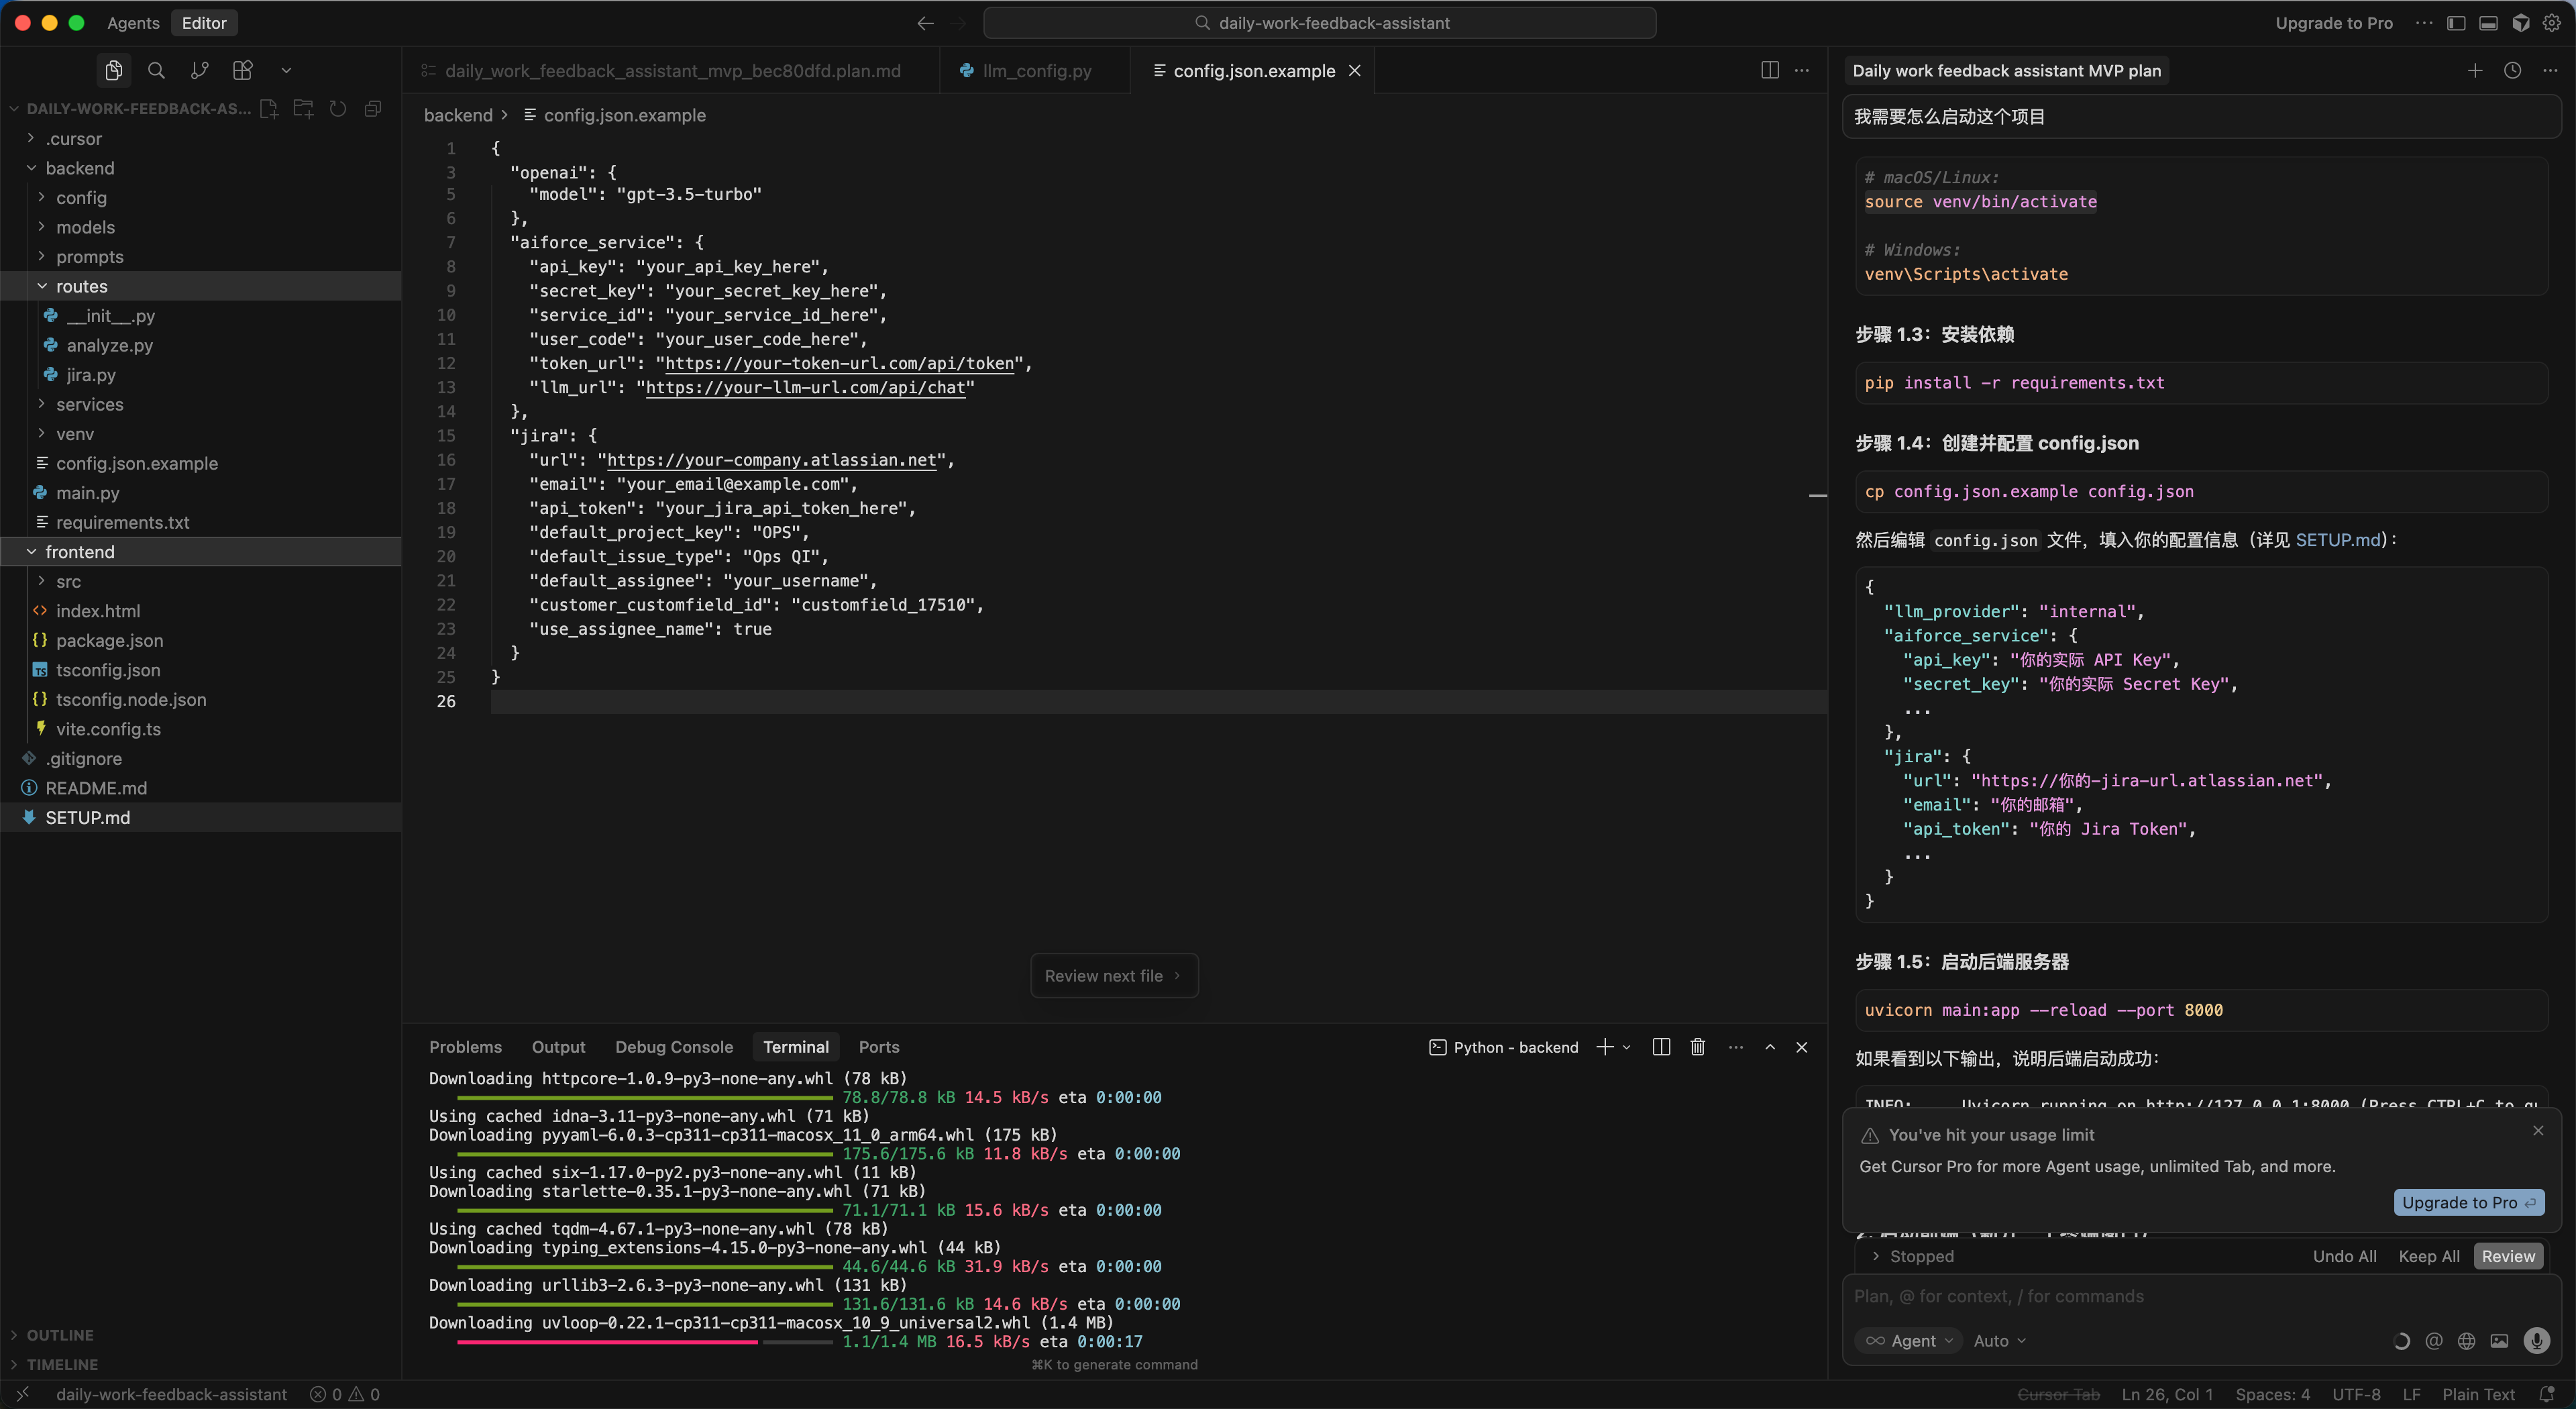Click the split editor right icon

pos(1769,70)
